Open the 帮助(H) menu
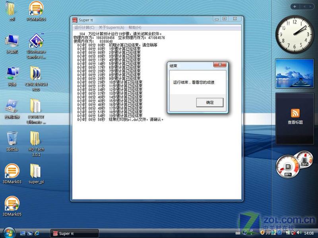Viewport: 318px width, 238px height. (x=135, y=27)
